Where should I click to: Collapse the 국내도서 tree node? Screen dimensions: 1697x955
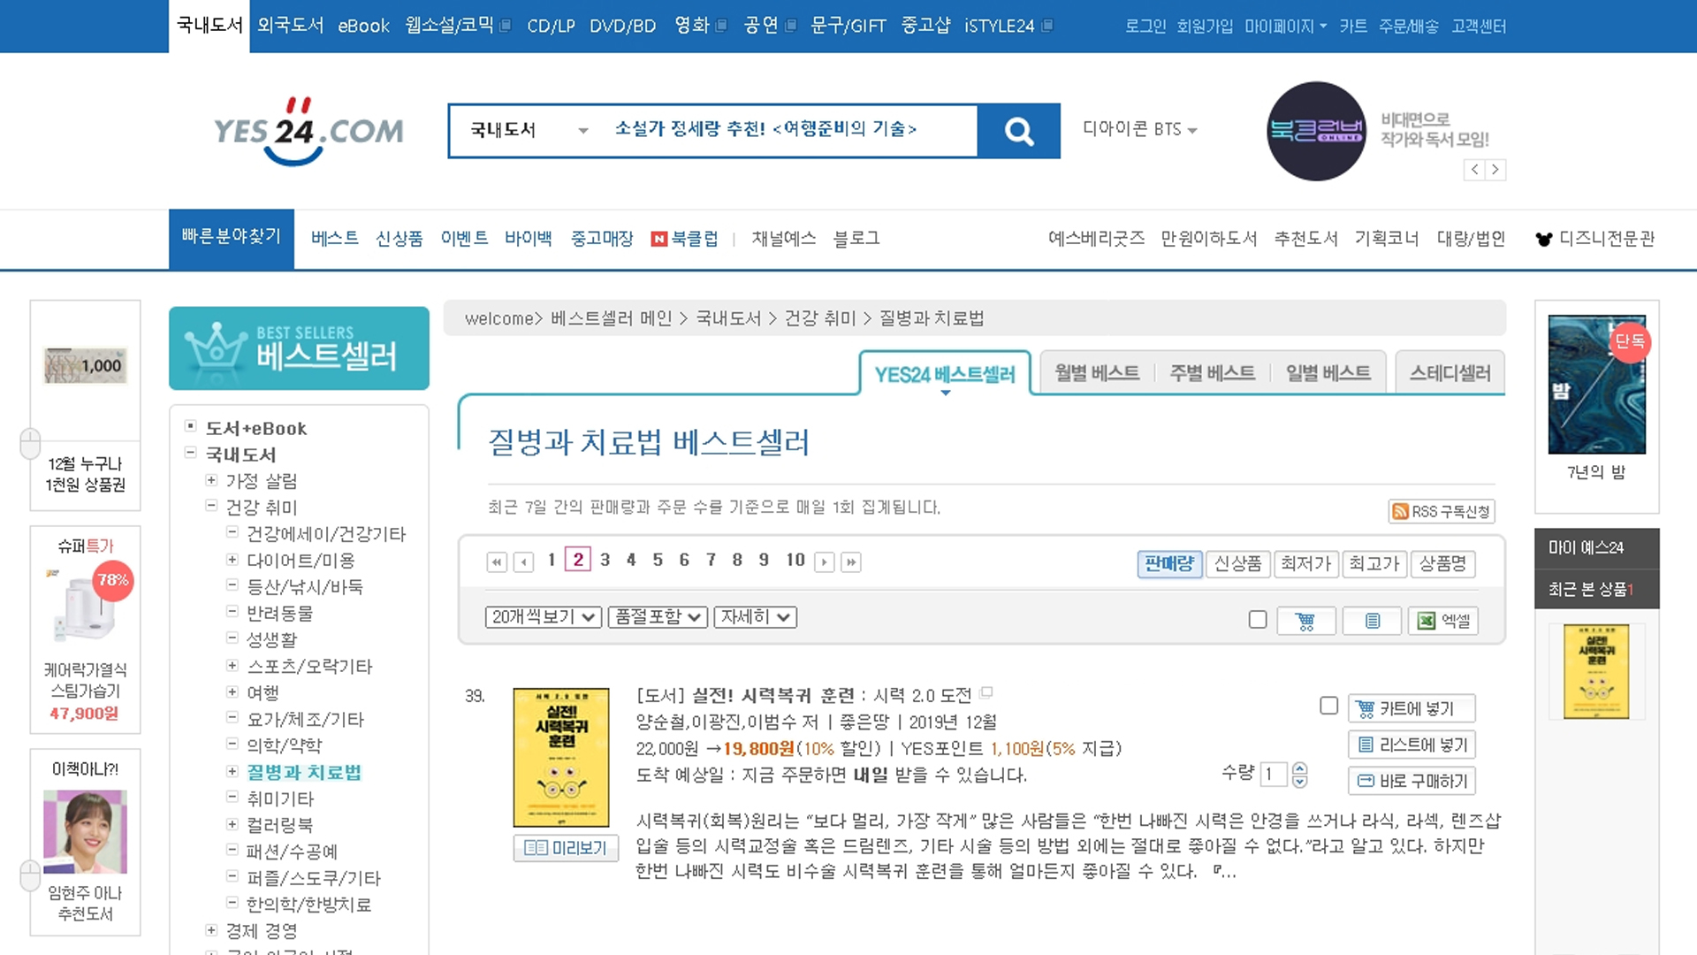pyautogui.click(x=190, y=453)
